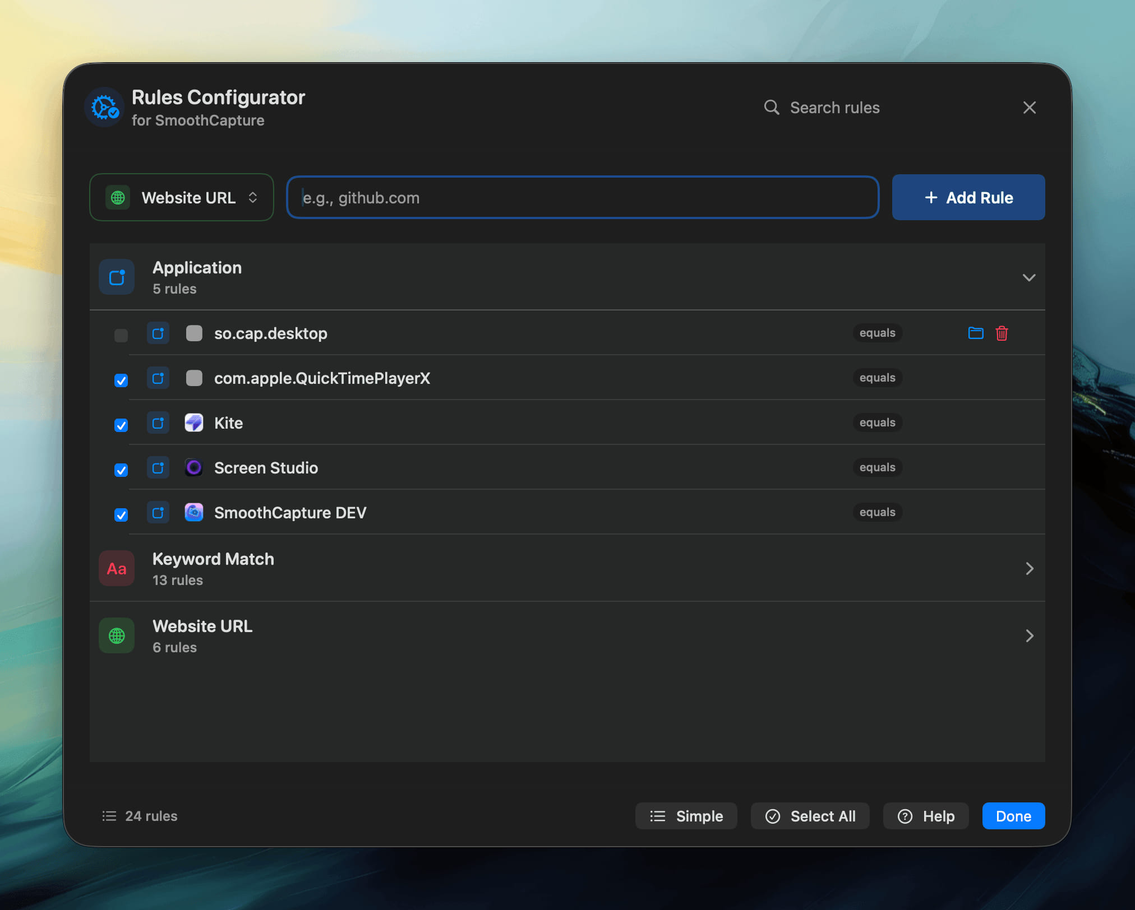Open Help
Screen dimensions: 1135x910
[925, 816]
